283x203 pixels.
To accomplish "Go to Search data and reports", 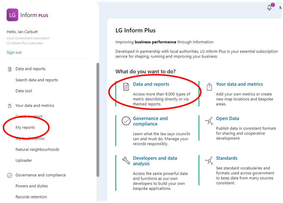I will tap(37, 80).
